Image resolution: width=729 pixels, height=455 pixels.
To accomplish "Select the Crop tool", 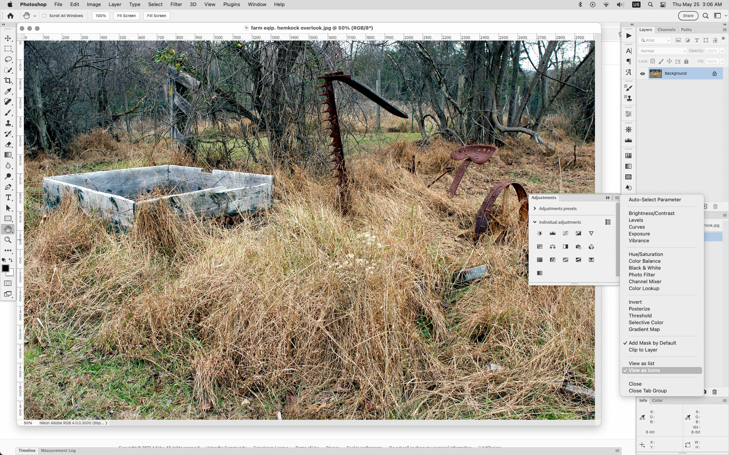I will click(x=8, y=81).
